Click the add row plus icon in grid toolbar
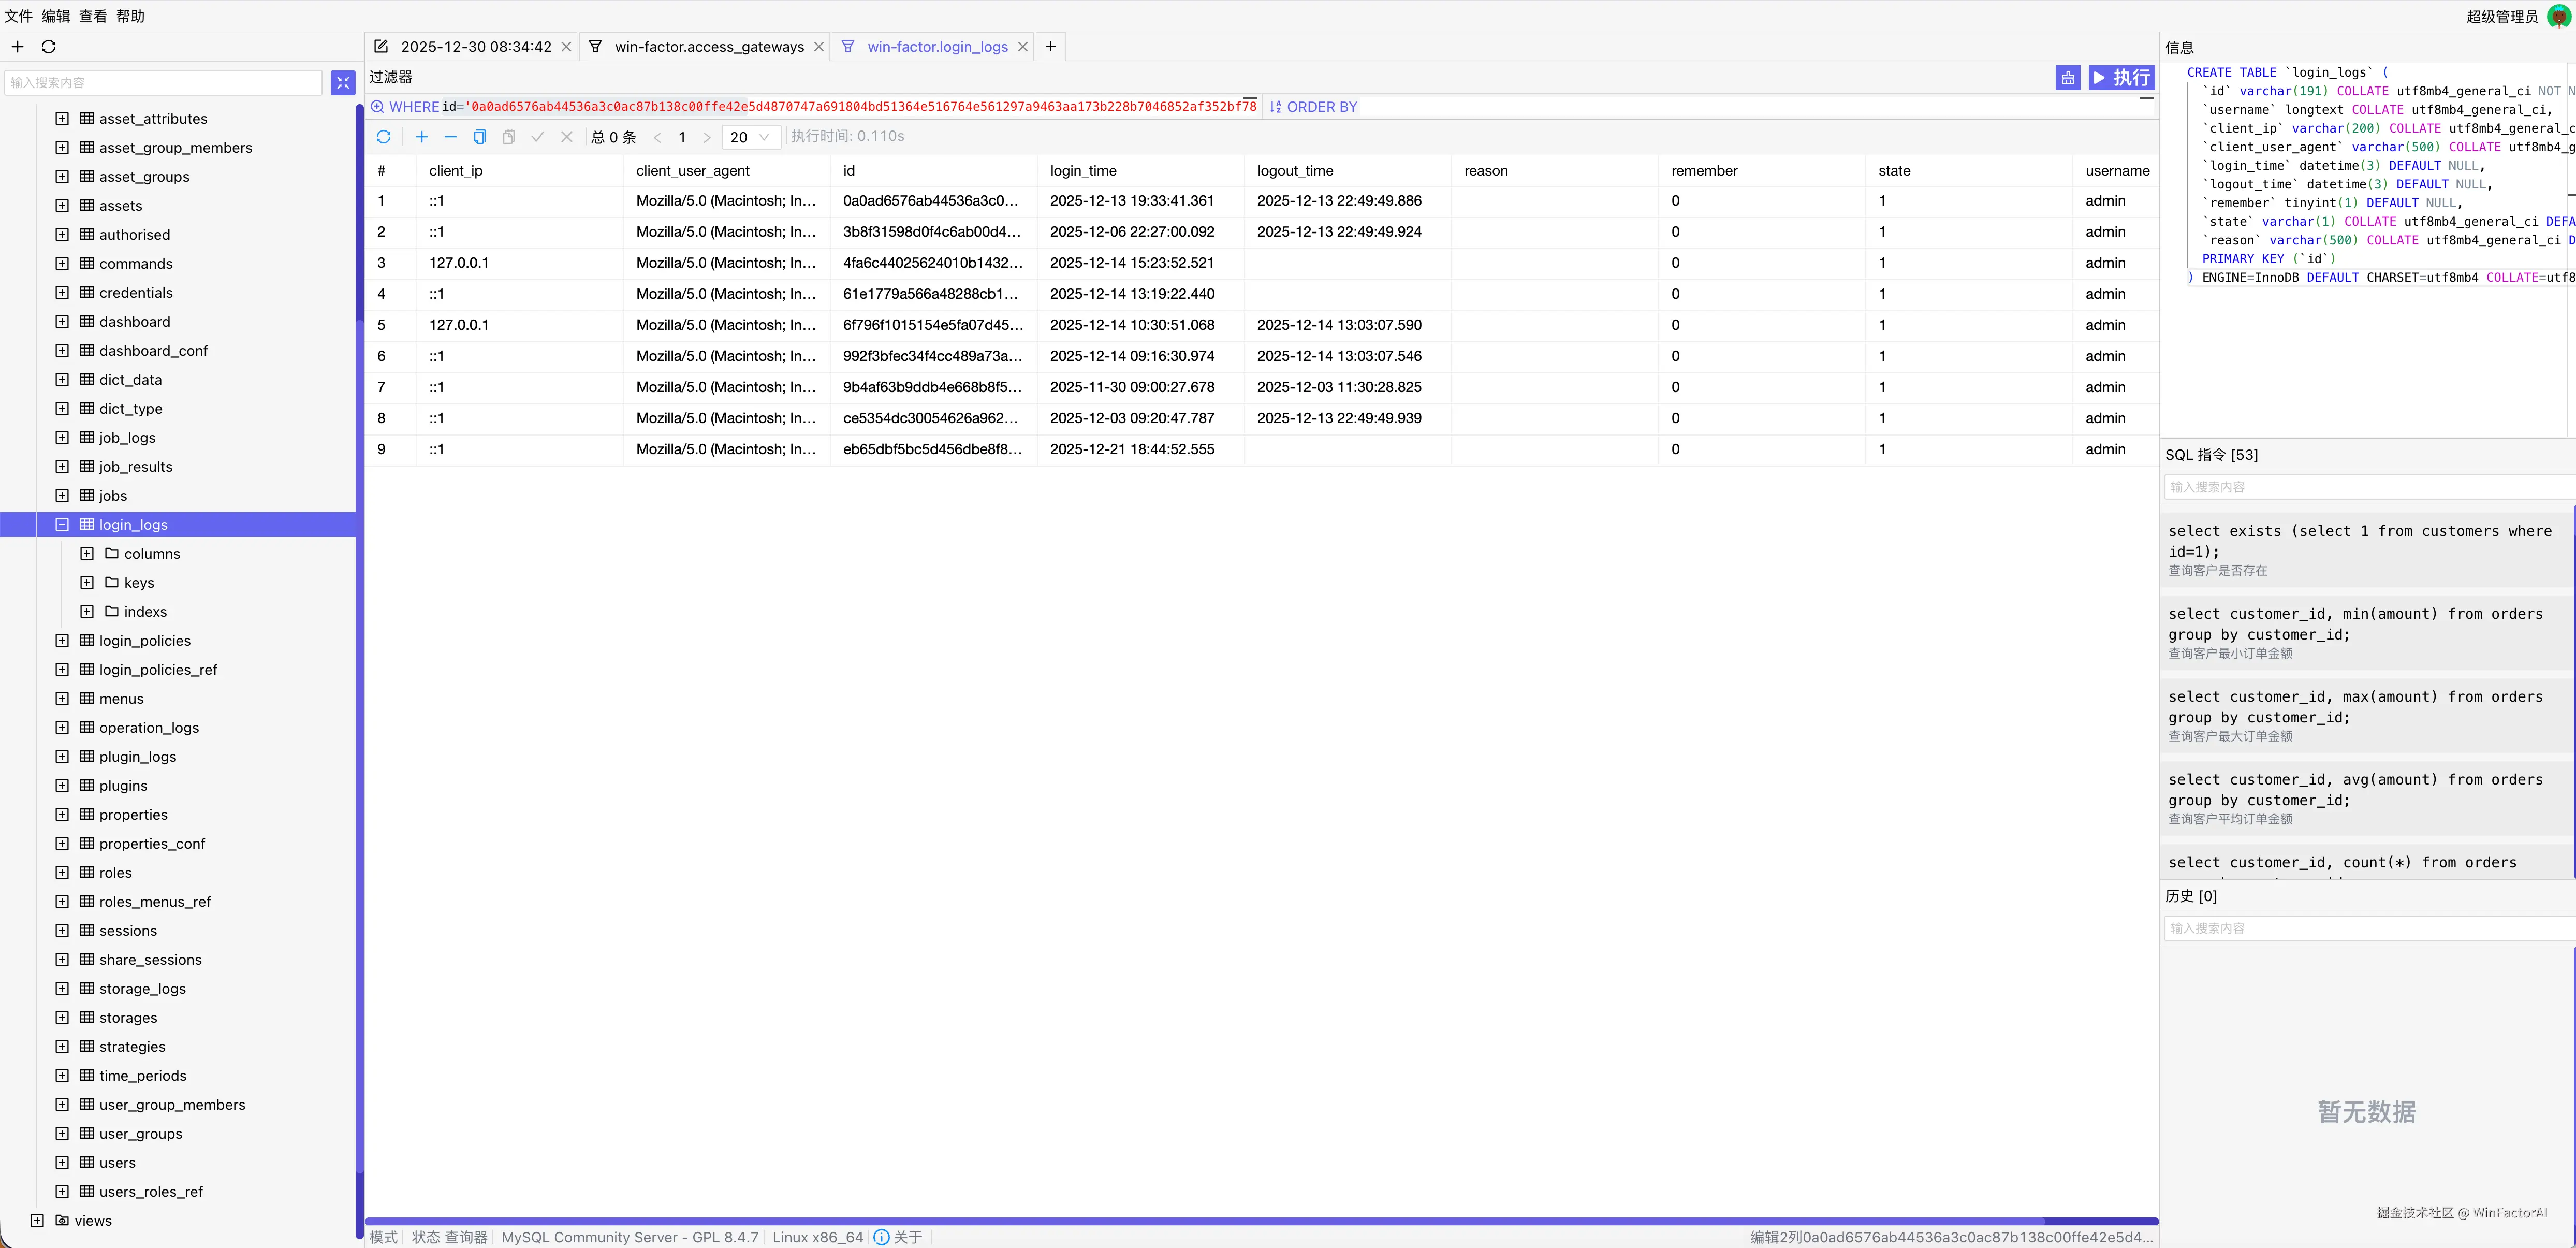 coord(422,137)
